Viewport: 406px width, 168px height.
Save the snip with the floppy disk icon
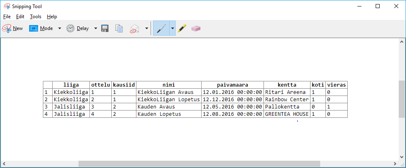pyautogui.click(x=105, y=28)
